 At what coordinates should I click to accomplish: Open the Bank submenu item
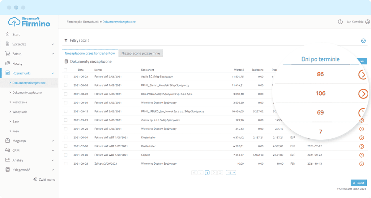pyautogui.click(x=15, y=121)
